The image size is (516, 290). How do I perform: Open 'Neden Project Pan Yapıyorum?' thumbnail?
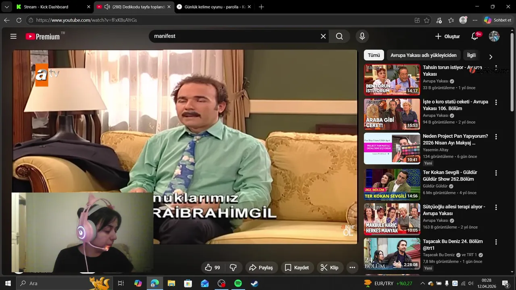pyautogui.click(x=392, y=149)
